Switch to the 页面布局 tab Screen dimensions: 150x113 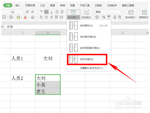[30, 5]
